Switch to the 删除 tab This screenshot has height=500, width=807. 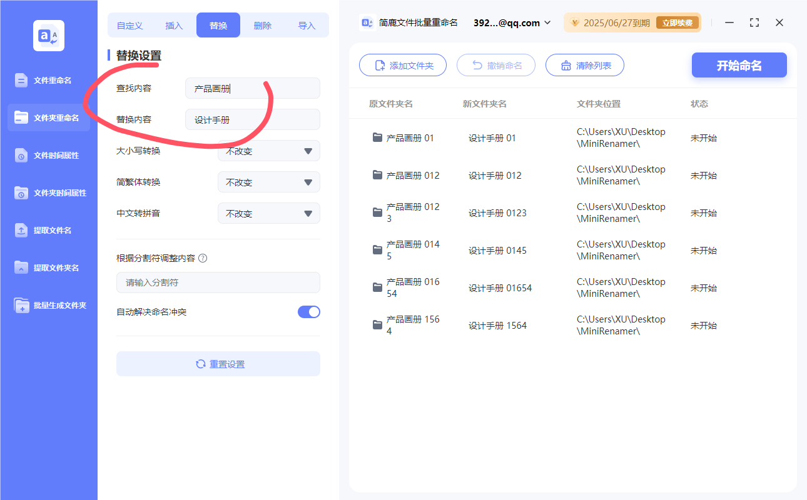point(262,24)
